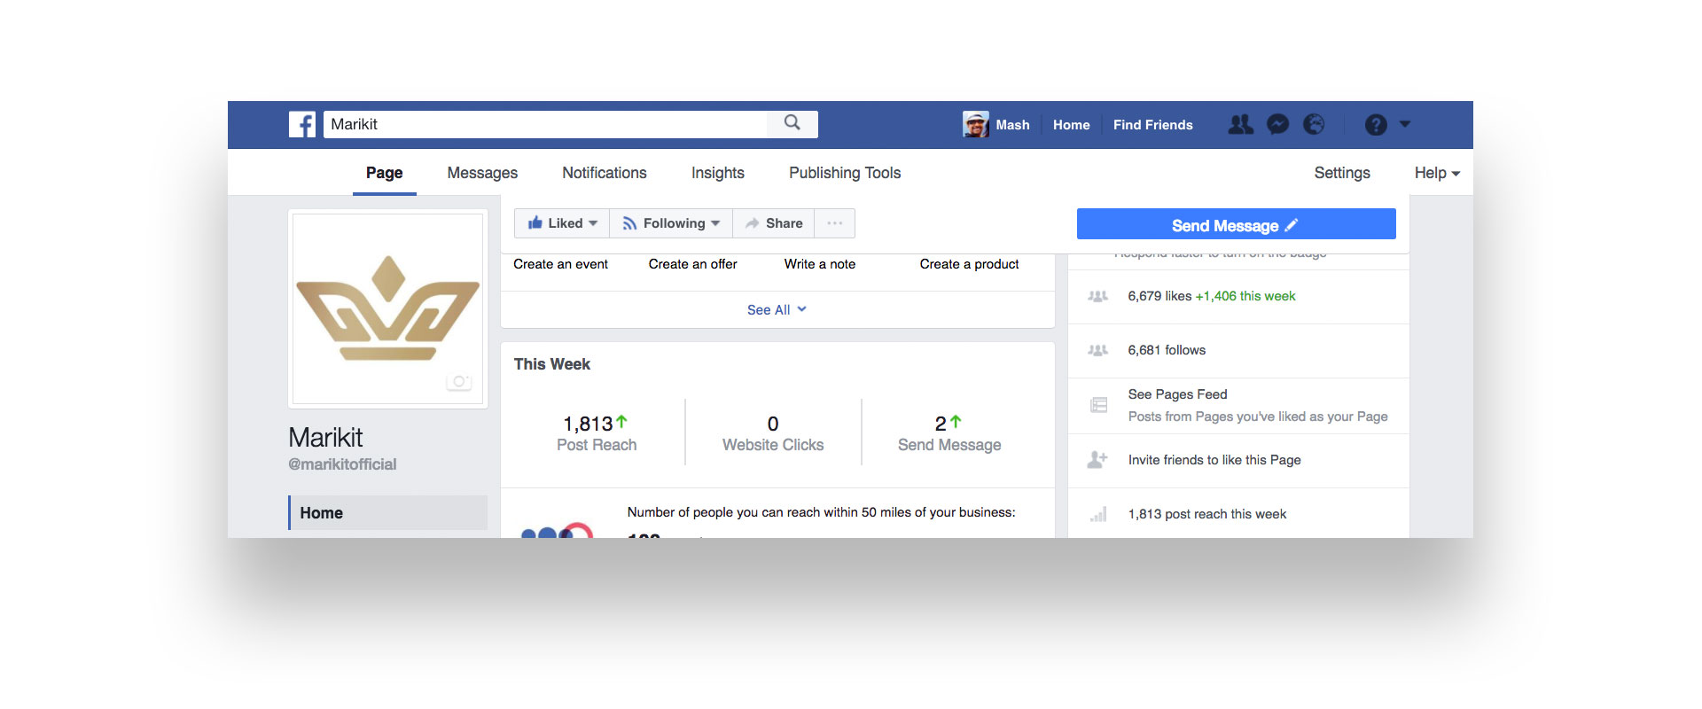Screen dimensions: 1702x709
Task: Expand the See All options
Action: 777,309
